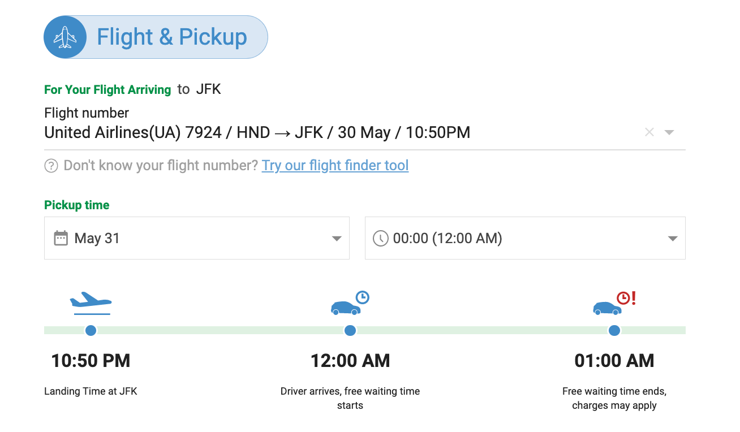
Task: Expand the flight number dropdown arrow
Action: click(669, 132)
